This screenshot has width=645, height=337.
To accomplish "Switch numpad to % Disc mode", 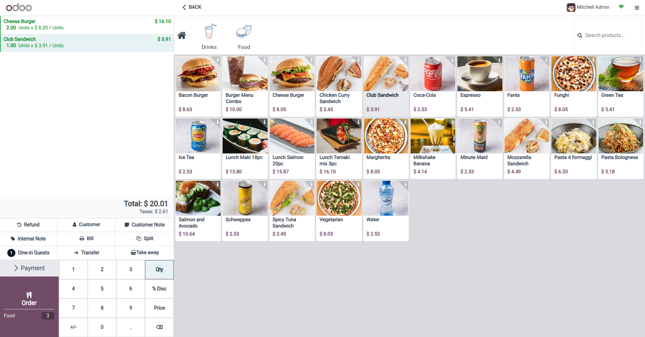I will tap(159, 289).
